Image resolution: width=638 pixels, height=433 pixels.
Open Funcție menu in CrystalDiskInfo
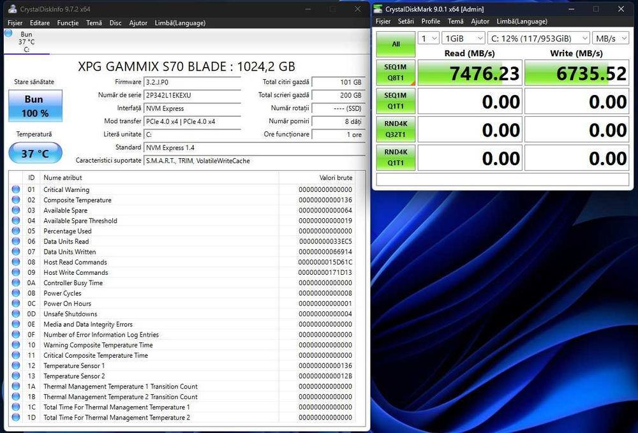(68, 23)
